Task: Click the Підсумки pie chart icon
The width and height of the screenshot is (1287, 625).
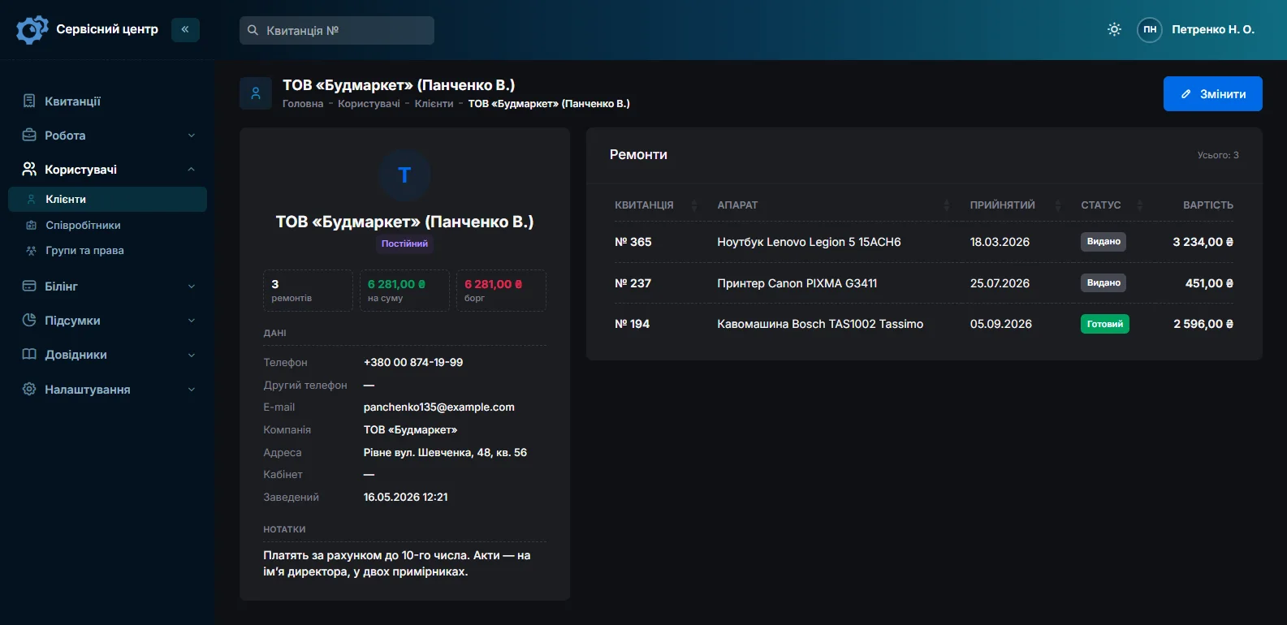Action: coord(29,320)
